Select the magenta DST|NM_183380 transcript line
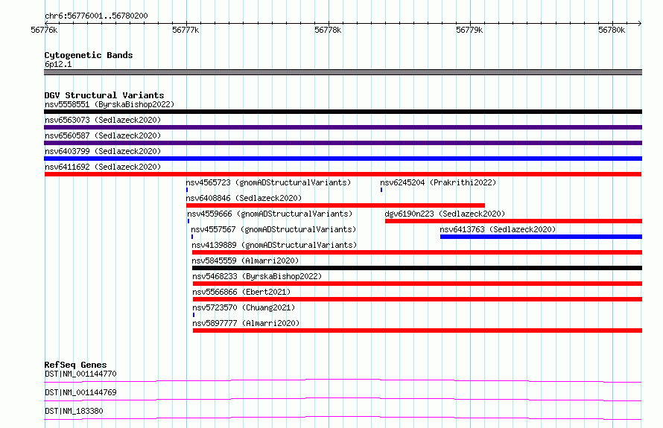 pos(343,418)
